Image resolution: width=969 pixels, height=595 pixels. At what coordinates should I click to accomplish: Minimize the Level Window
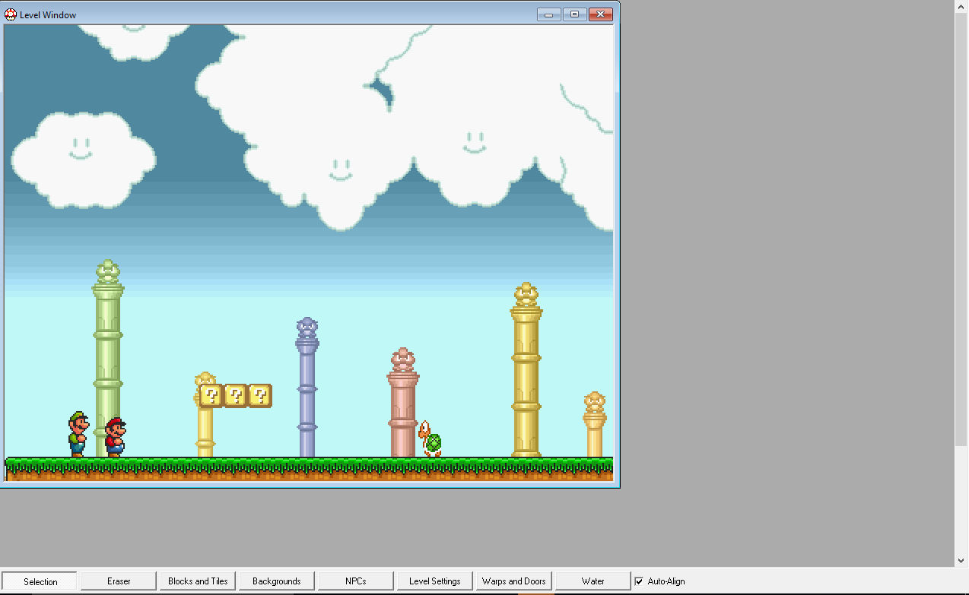pyautogui.click(x=548, y=14)
